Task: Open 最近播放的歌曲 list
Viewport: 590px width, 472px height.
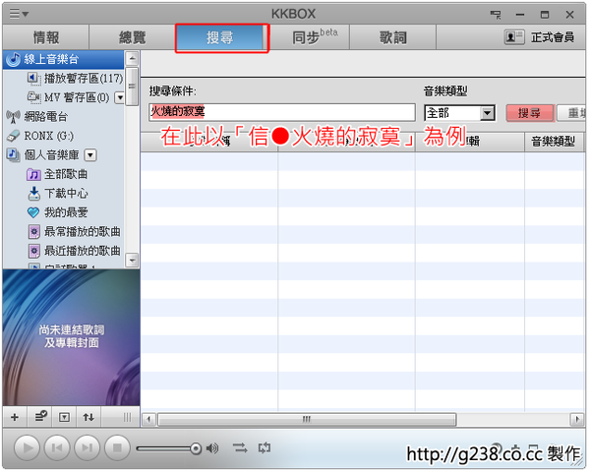Action: tap(74, 251)
